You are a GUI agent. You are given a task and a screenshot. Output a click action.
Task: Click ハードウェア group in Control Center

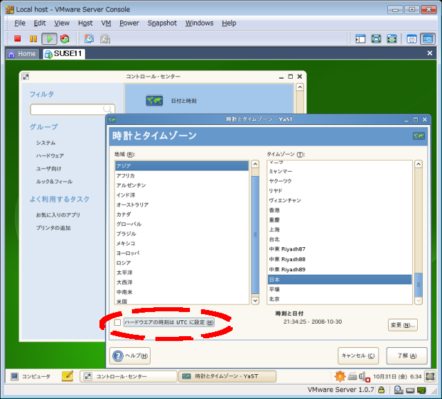(x=50, y=156)
